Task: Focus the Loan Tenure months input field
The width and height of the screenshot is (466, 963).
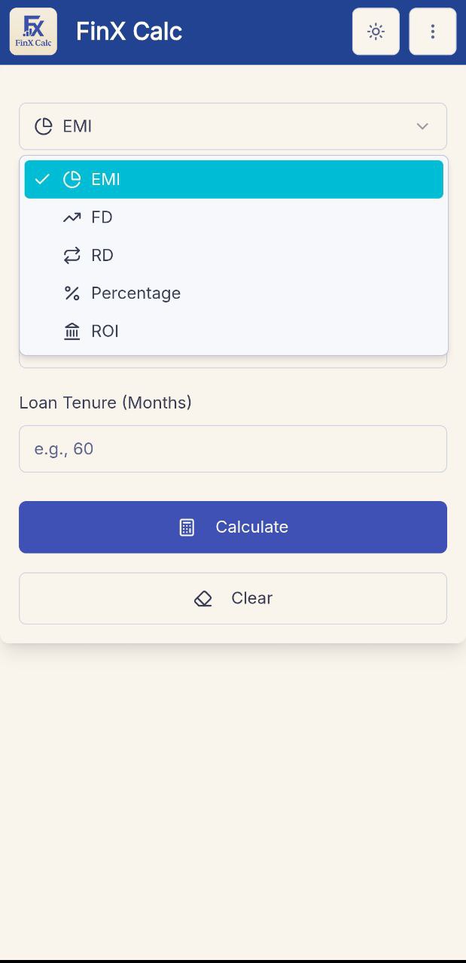Action: tap(233, 449)
